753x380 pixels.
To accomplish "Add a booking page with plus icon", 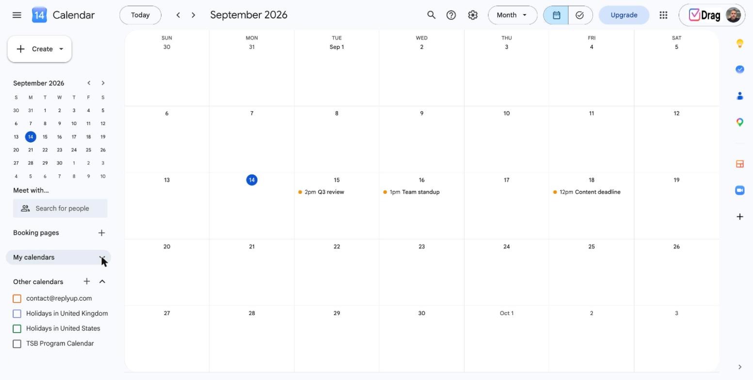I will tap(101, 233).
